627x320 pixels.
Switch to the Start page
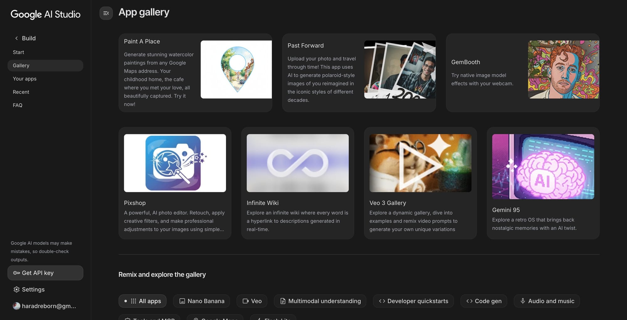[x=18, y=52]
